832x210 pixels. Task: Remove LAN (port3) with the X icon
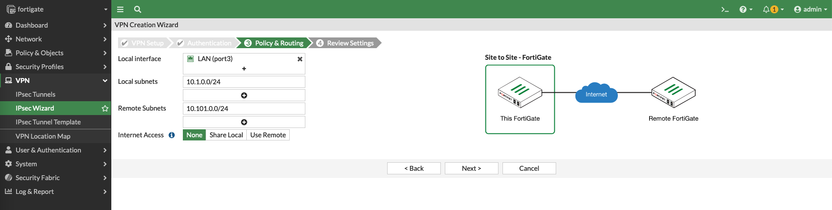[x=300, y=59]
